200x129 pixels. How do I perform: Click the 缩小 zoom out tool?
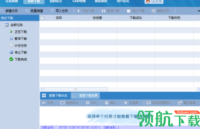pos(110,103)
